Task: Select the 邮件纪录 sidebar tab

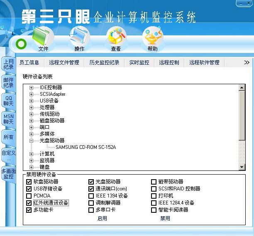Action: tap(8, 83)
